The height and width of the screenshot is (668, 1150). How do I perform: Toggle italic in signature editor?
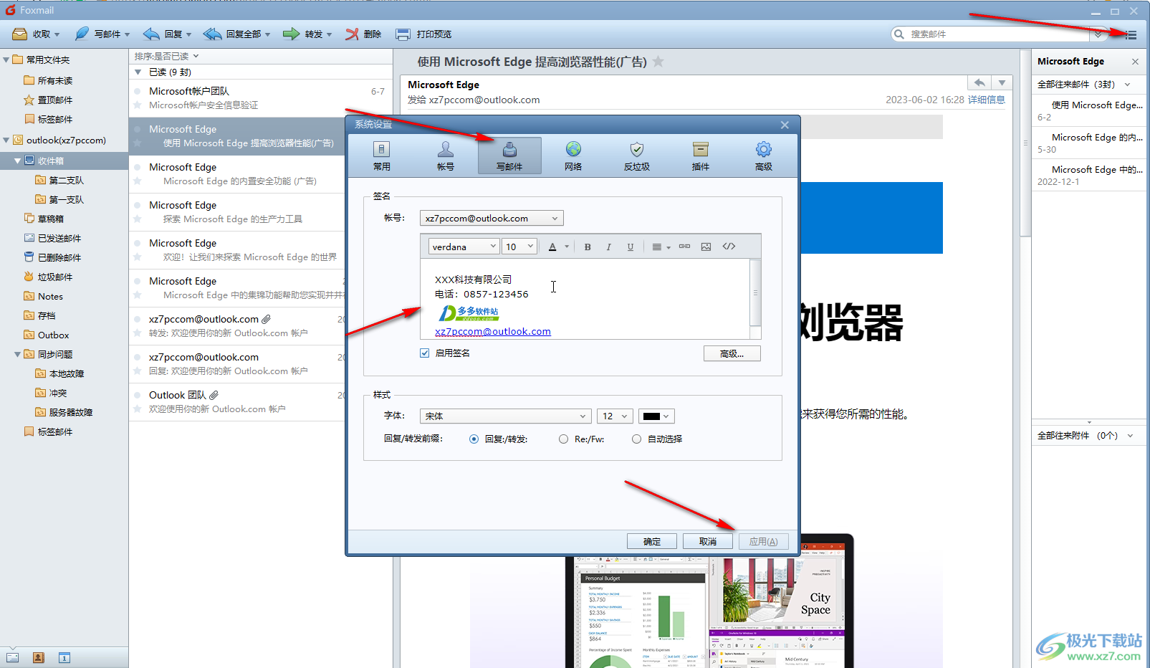pyautogui.click(x=609, y=247)
